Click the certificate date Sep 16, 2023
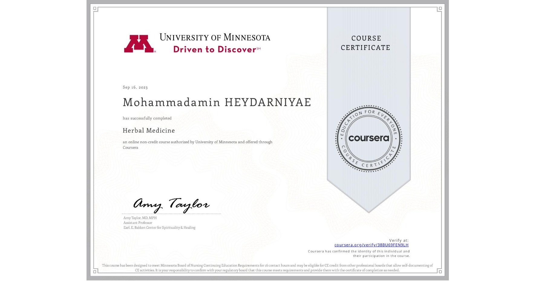The image size is (536, 281). [135, 87]
